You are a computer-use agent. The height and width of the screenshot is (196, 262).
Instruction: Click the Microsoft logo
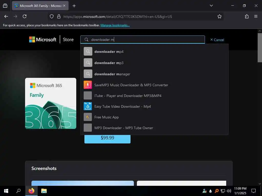pyautogui.click(x=43, y=40)
